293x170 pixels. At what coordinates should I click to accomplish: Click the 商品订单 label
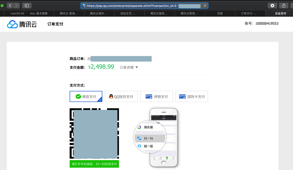coord(77,59)
